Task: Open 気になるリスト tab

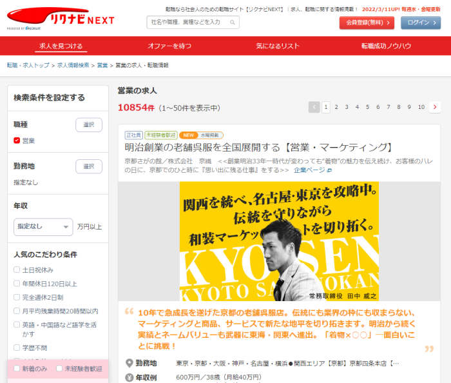Action: pyautogui.click(x=278, y=46)
